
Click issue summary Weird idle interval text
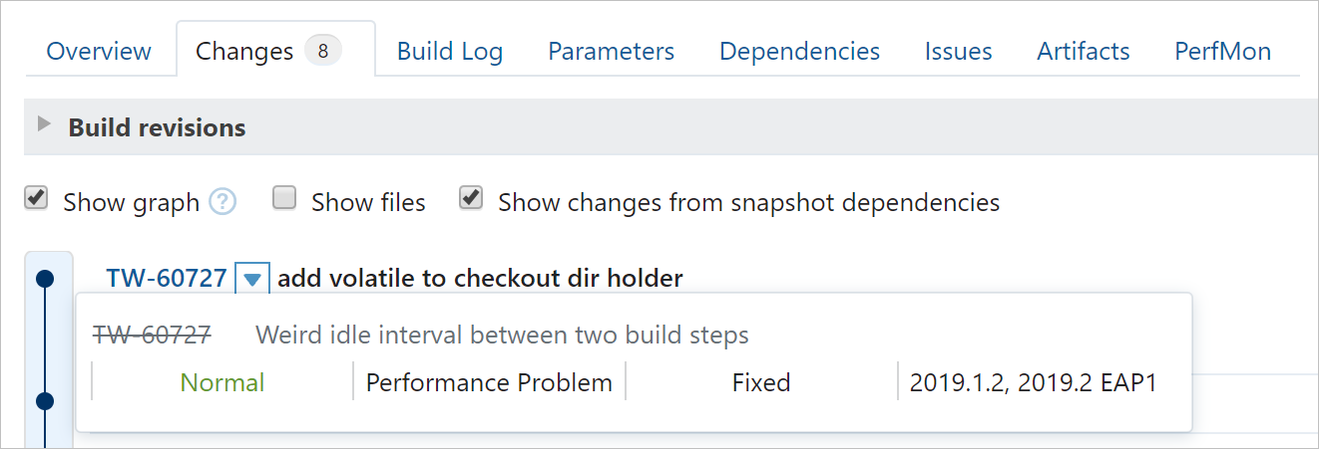coord(502,335)
